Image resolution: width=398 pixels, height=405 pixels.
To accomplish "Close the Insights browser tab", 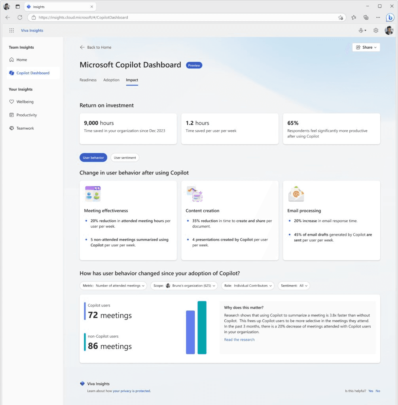I will 92,7.
